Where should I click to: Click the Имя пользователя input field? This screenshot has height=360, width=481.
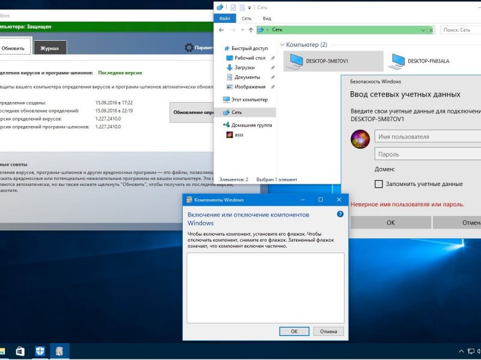coord(427,137)
